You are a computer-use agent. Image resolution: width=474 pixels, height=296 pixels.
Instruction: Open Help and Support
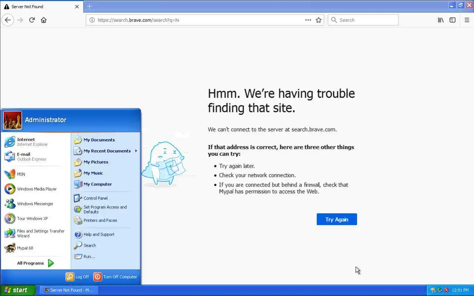(106, 235)
